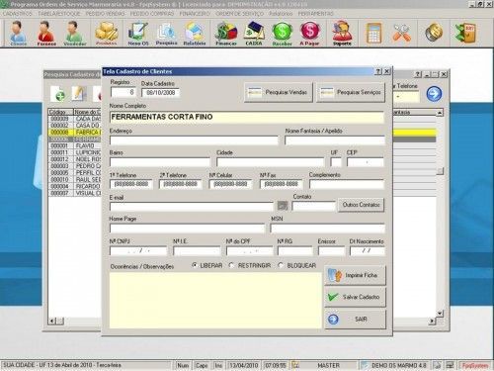The width and height of the screenshot is (494, 371).
Task: Click the 1º Telefone field
Action: click(x=131, y=184)
